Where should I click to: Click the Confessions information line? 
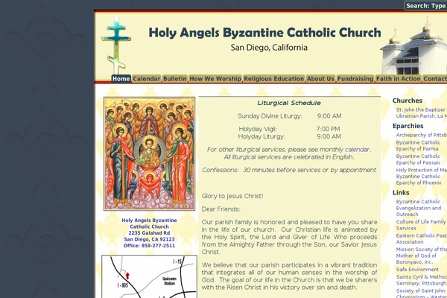coord(289,170)
